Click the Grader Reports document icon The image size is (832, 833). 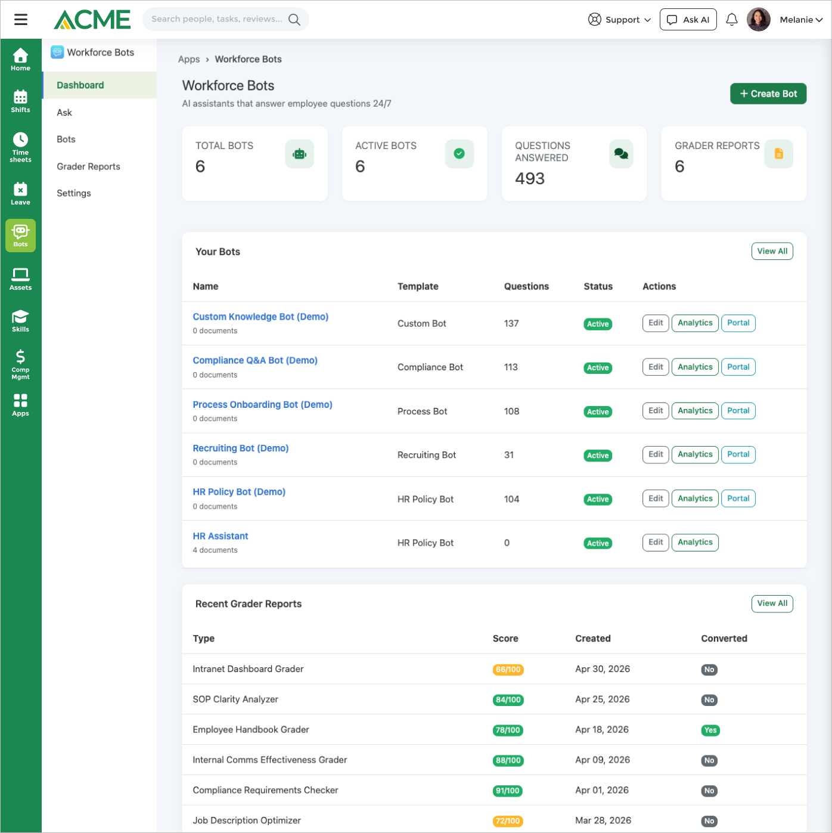tap(778, 154)
